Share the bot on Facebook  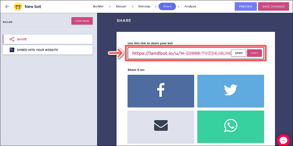point(161,91)
